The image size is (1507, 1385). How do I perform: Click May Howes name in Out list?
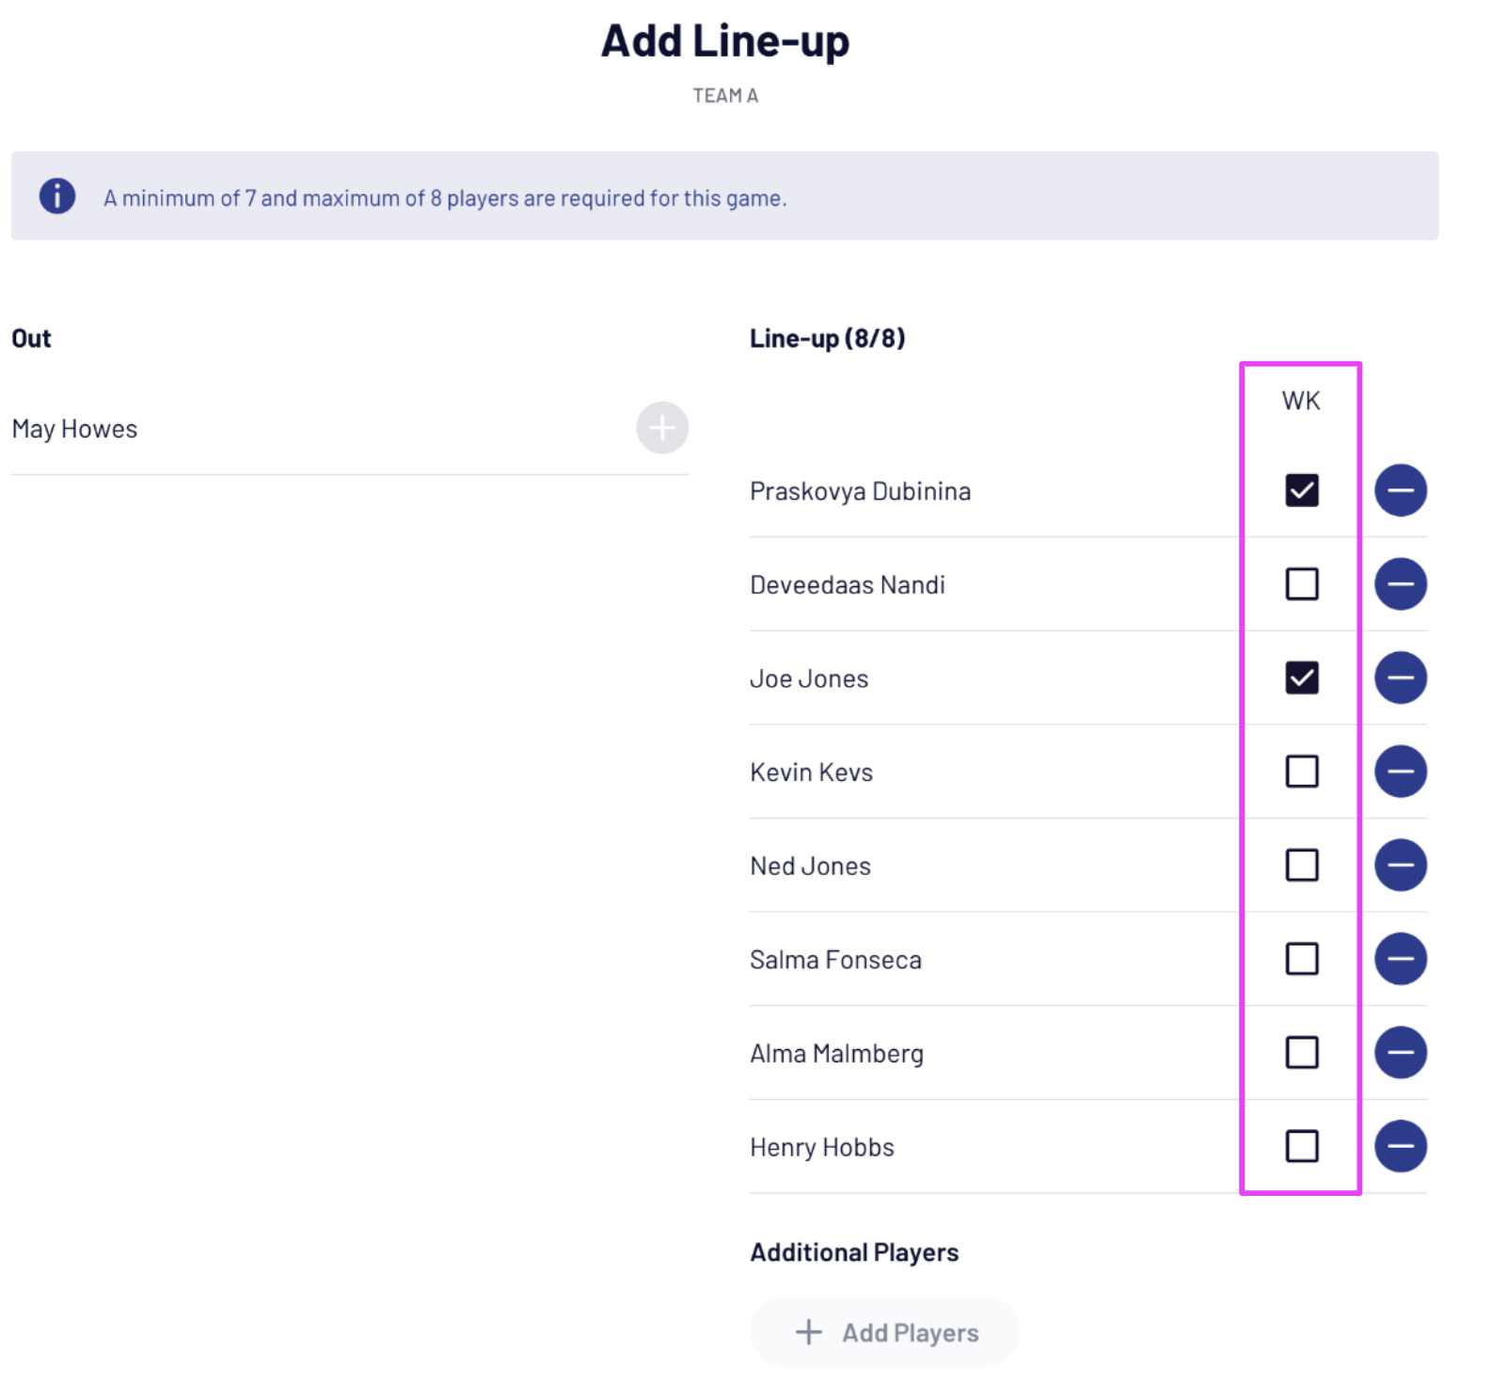[75, 429]
